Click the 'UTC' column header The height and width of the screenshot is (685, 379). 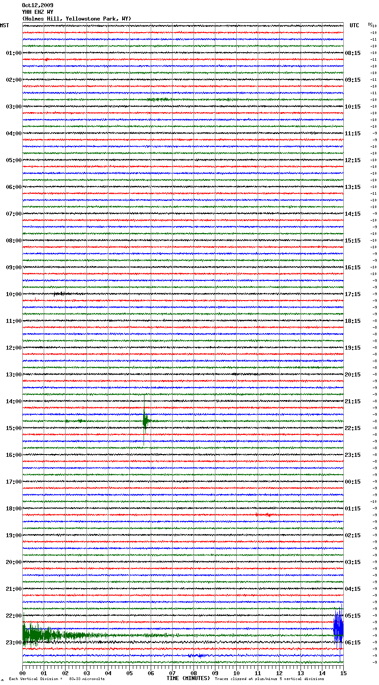354,25
